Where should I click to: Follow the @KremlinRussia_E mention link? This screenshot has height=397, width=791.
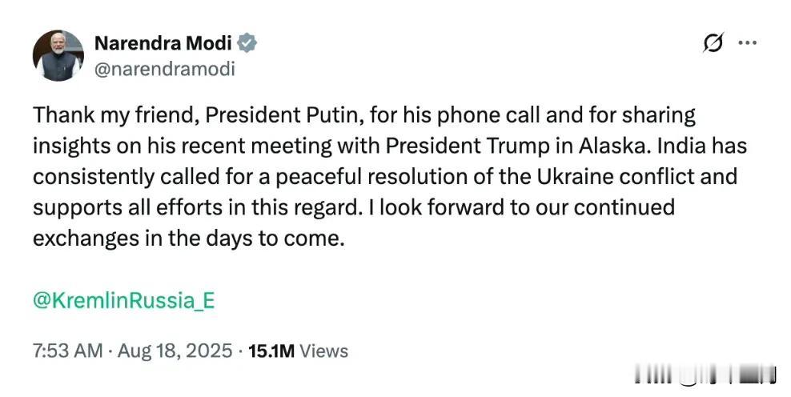[x=124, y=301]
